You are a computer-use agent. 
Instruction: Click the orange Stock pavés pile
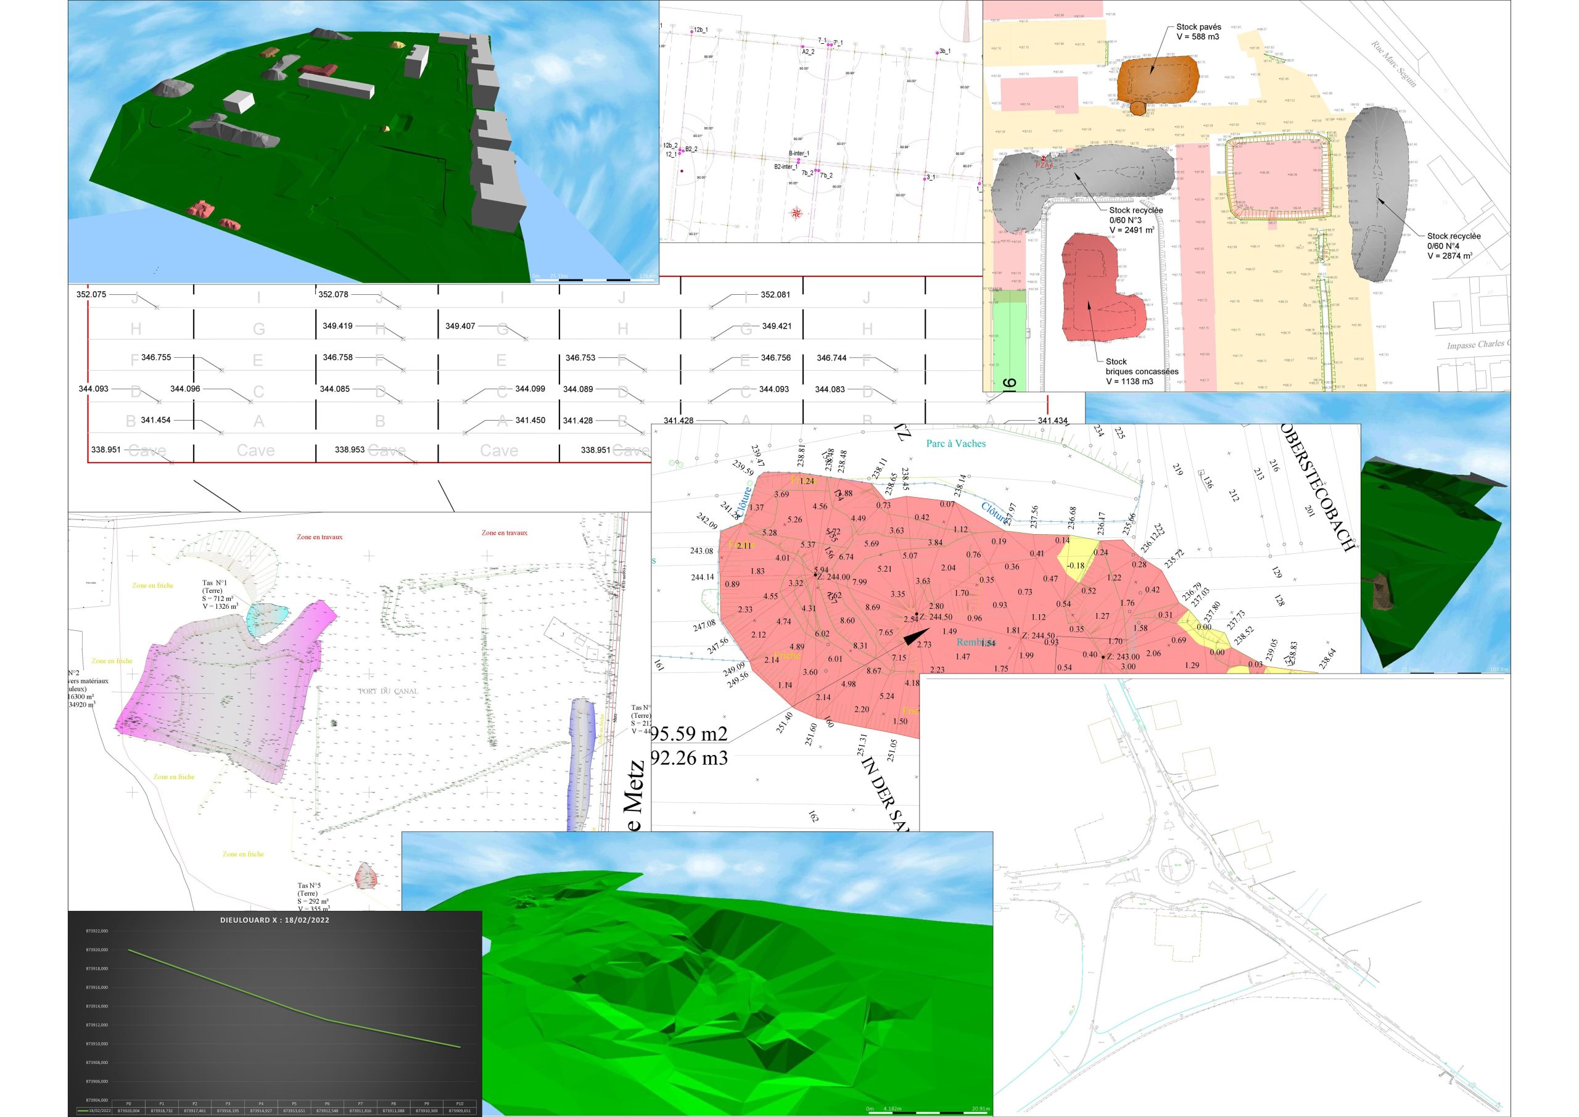(x=1159, y=82)
